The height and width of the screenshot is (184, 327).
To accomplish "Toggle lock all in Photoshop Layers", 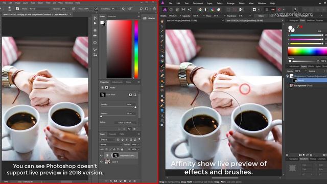I will pyautogui.click(x=122, y=149).
